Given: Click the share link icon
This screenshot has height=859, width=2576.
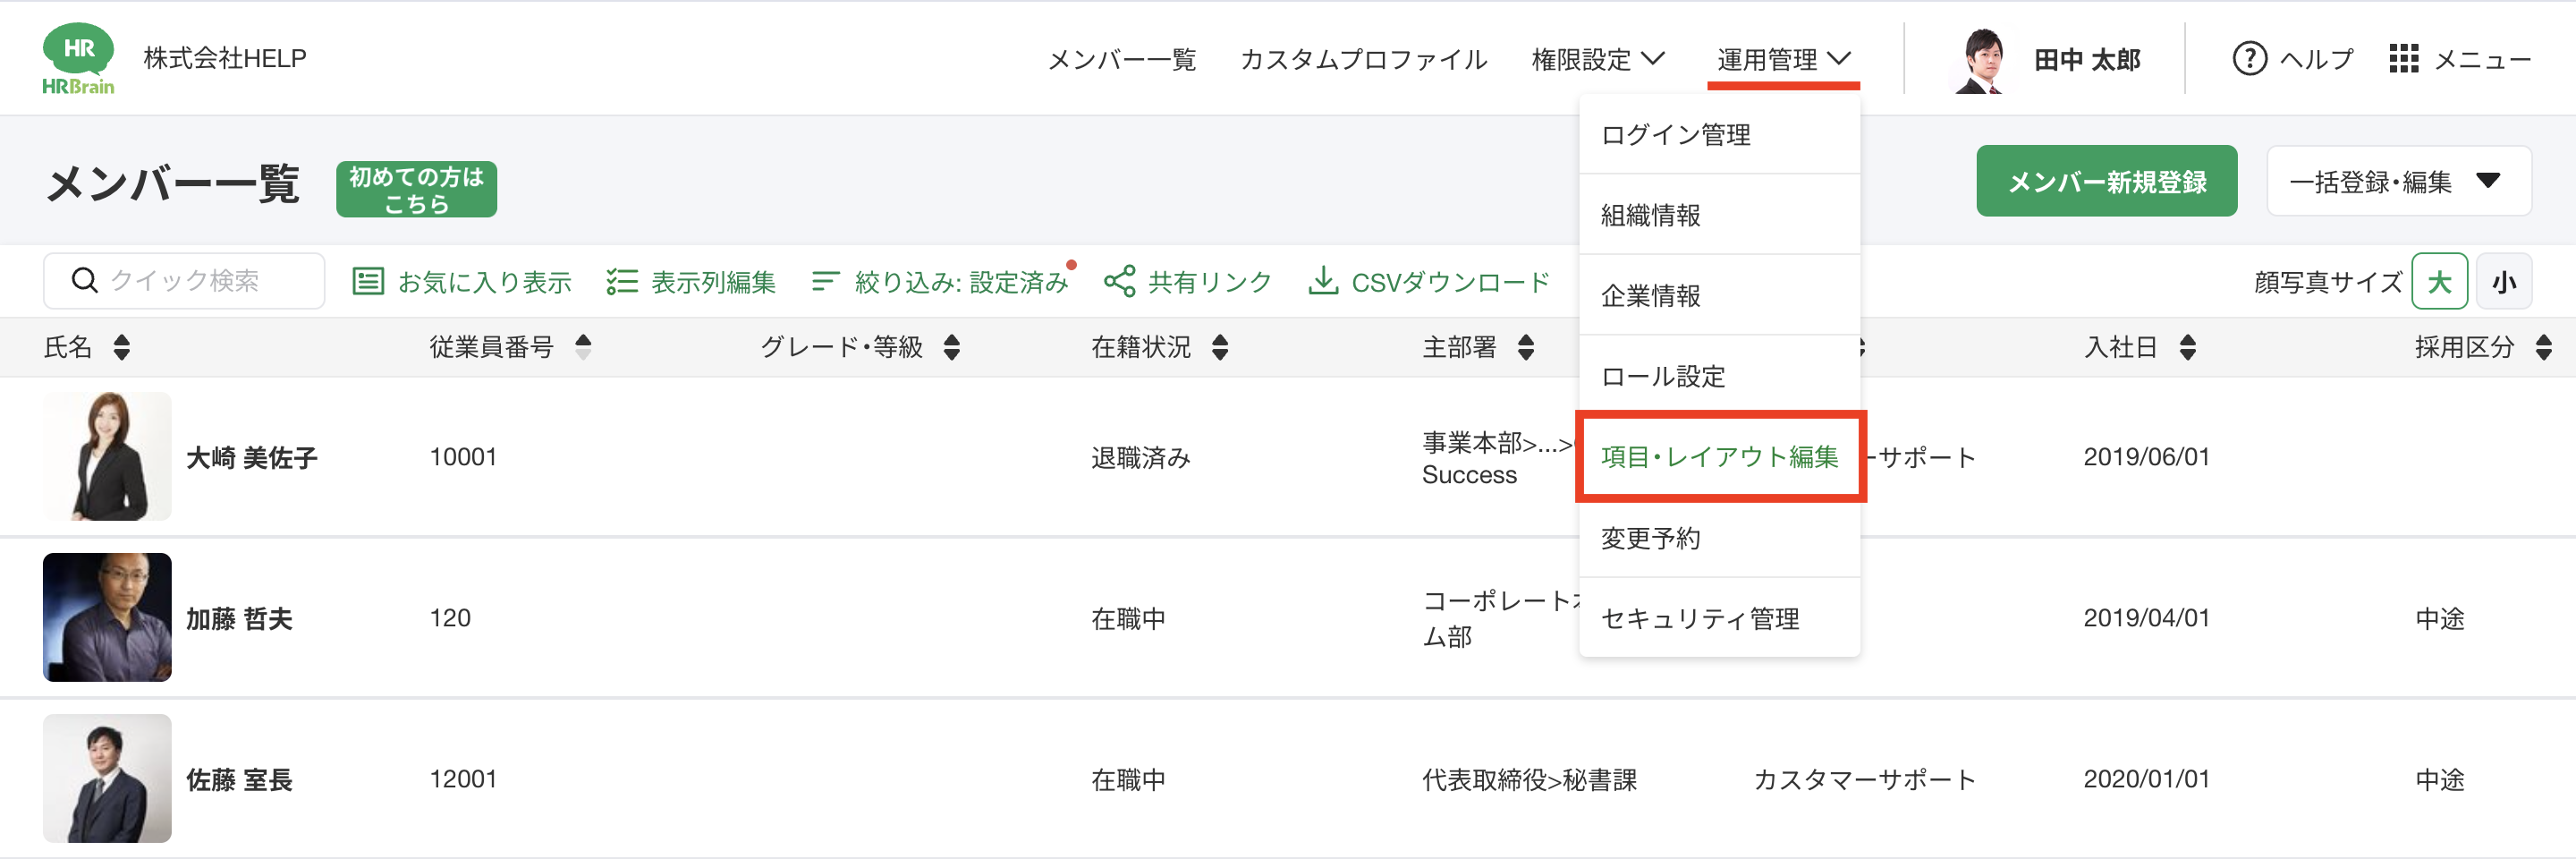Looking at the screenshot, I should point(1119,282).
